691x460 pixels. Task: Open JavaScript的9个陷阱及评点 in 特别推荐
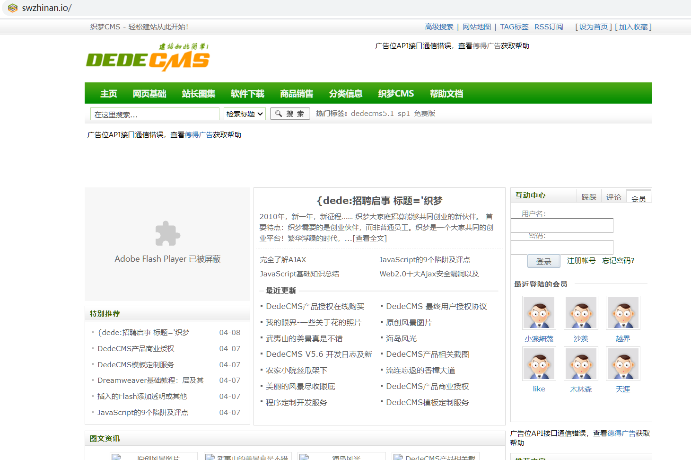[143, 413]
